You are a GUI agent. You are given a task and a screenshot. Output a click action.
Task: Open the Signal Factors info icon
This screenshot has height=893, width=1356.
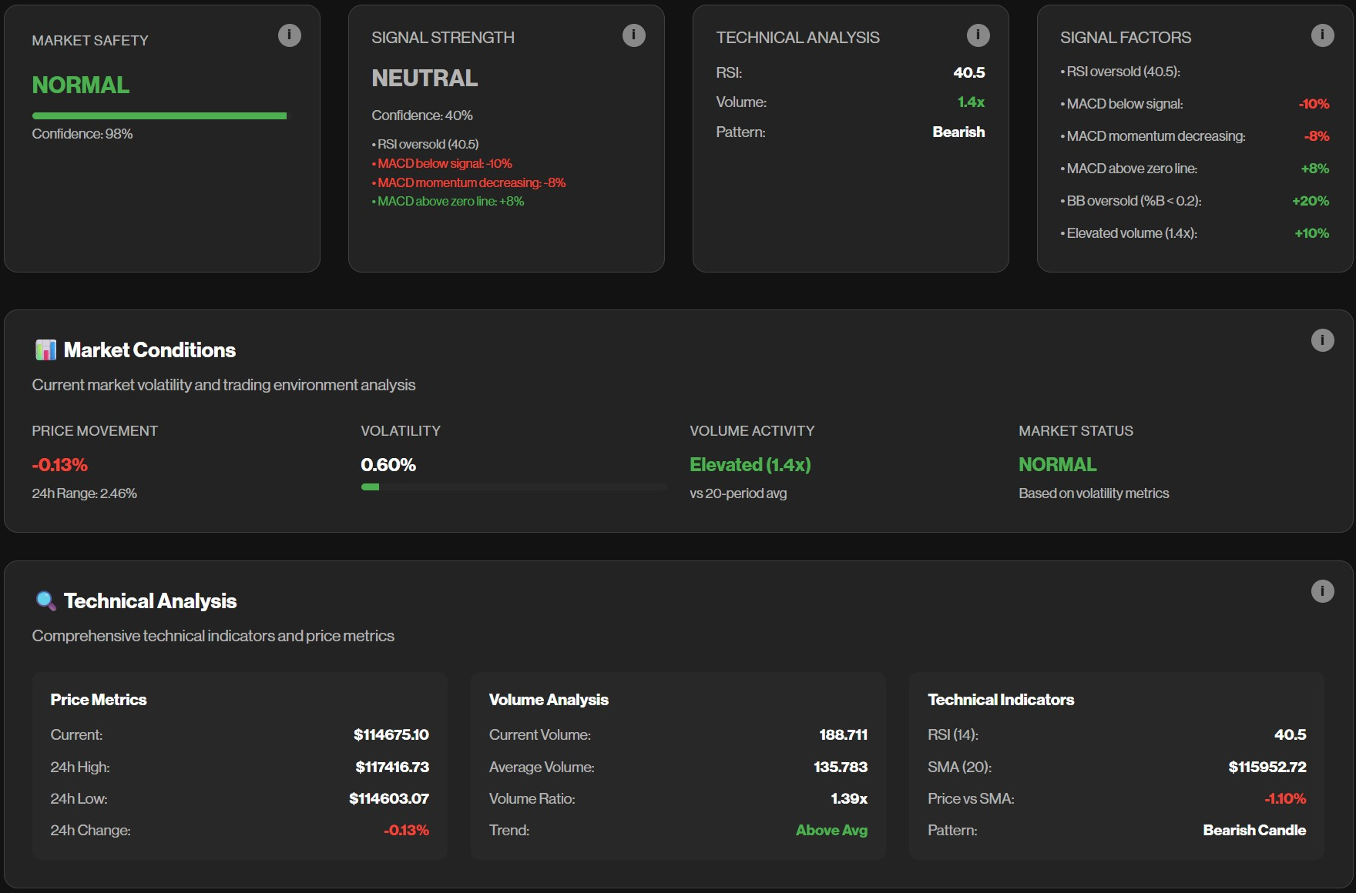pyautogui.click(x=1322, y=35)
